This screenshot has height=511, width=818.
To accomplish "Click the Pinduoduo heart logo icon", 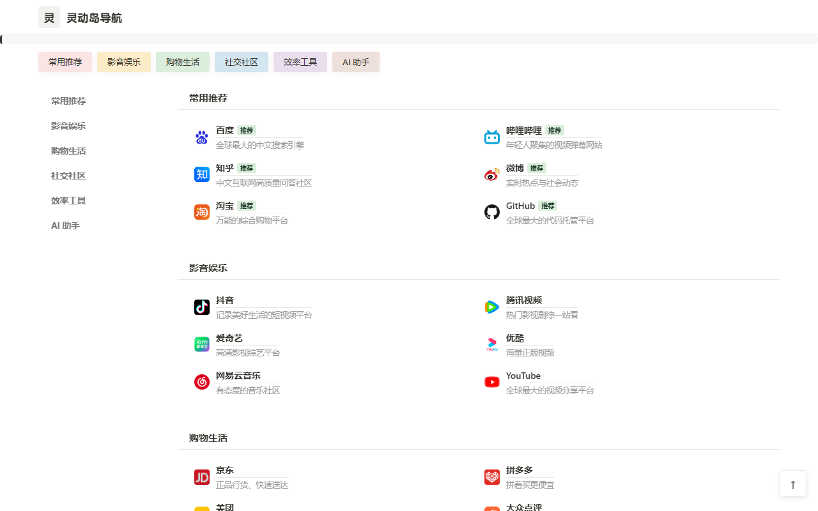I will (x=492, y=477).
